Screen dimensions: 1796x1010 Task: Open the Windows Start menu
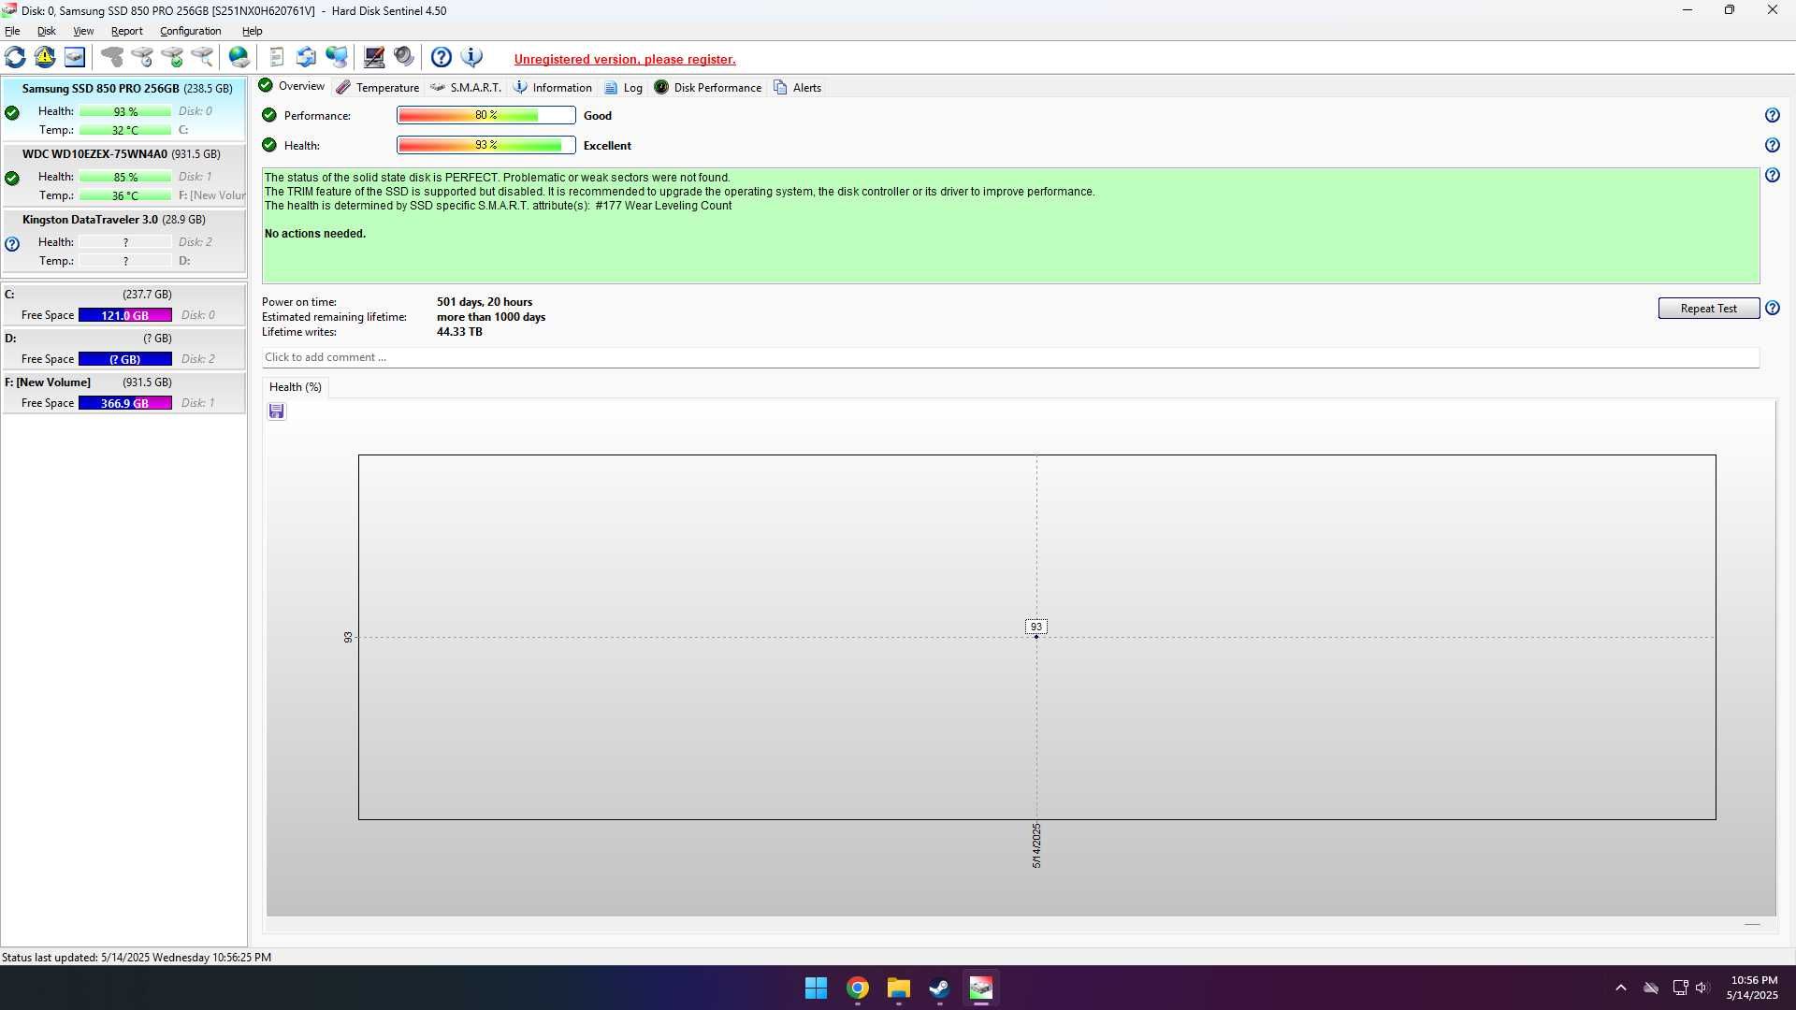(816, 988)
